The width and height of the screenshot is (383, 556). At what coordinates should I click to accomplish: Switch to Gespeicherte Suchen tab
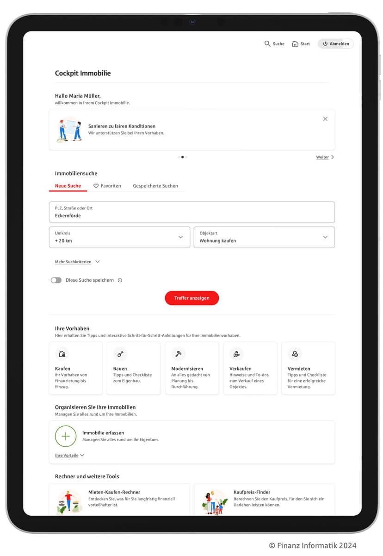pyautogui.click(x=155, y=186)
